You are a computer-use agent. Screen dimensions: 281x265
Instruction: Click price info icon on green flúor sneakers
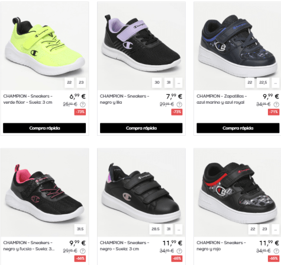pyautogui.click(x=83, y=104)
